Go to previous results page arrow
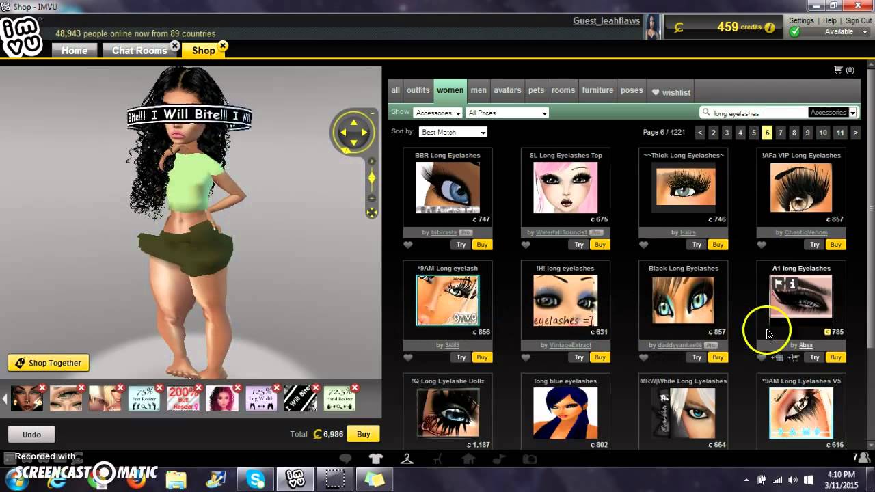Viewport: 875px width, 492px height. pos(700,133)
